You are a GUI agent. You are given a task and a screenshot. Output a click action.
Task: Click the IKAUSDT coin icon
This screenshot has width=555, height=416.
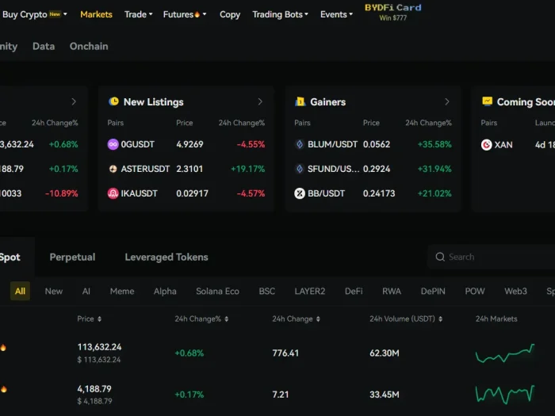[113, 193]
